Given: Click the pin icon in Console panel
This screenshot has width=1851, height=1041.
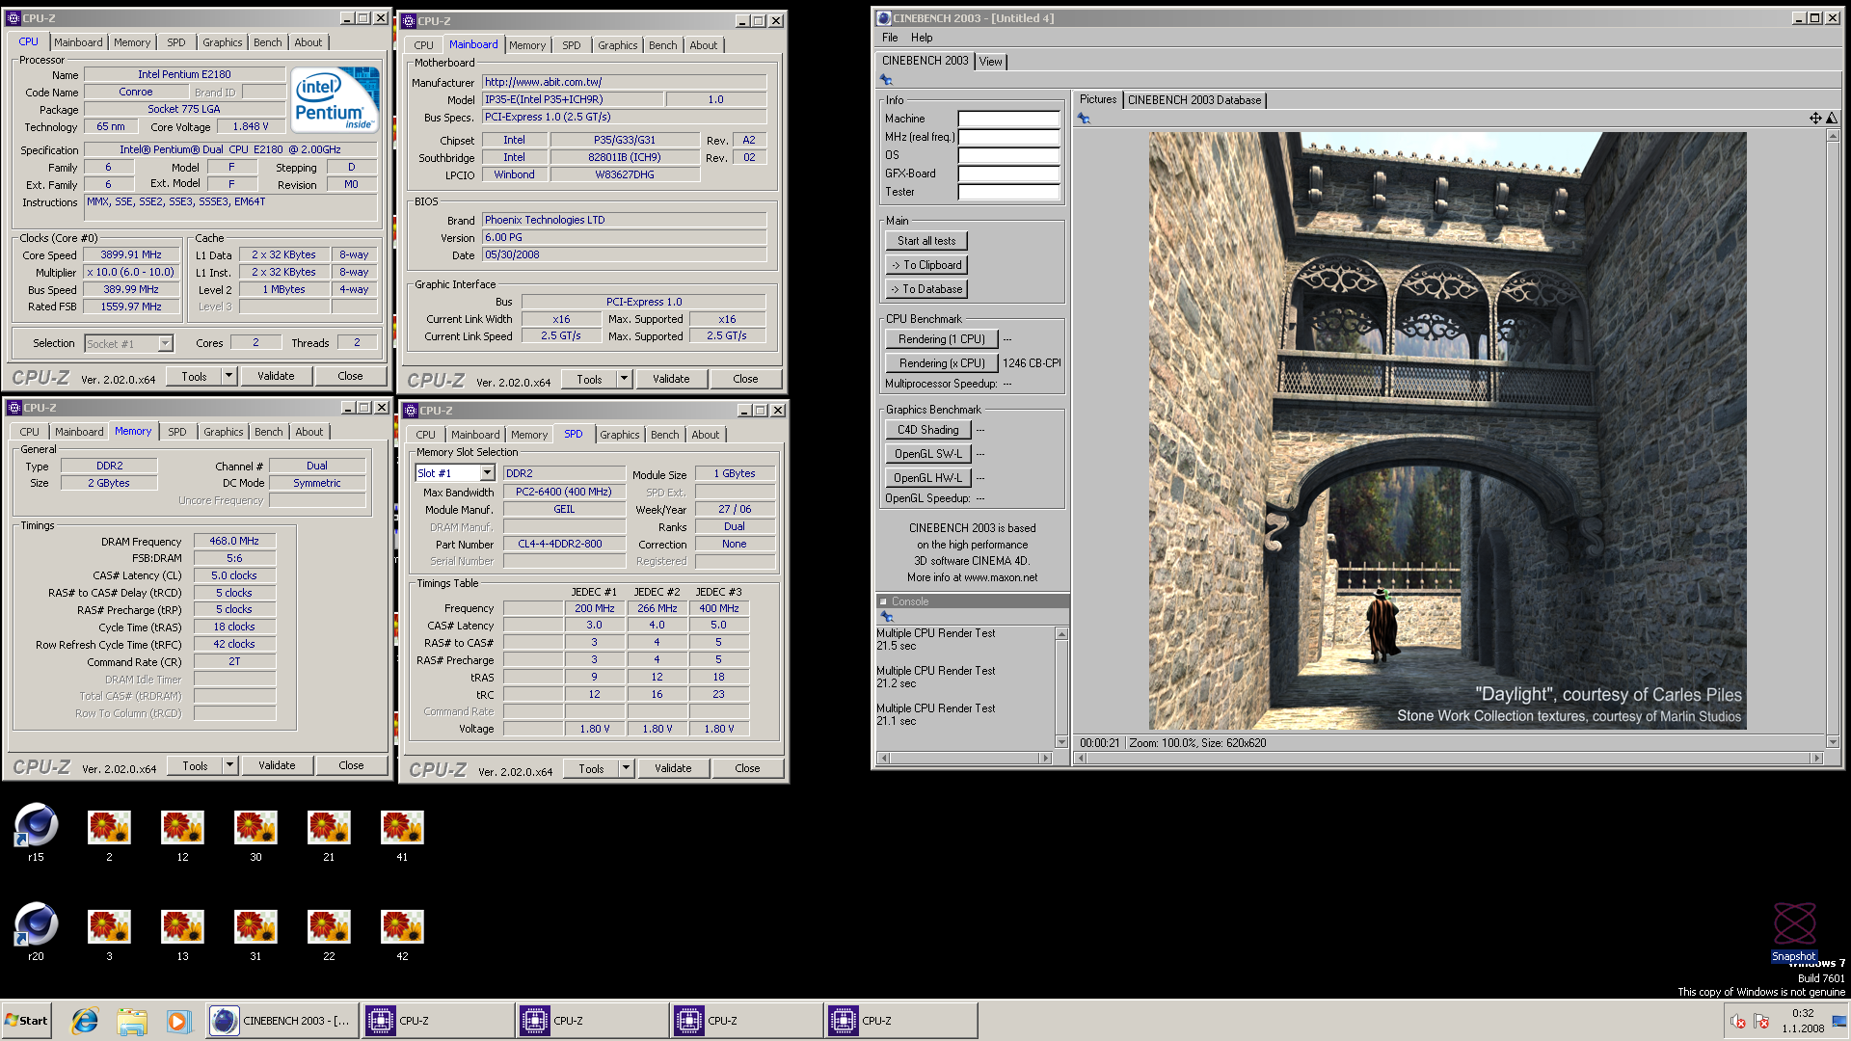Looking at the screenshot, I should point(886,617).
